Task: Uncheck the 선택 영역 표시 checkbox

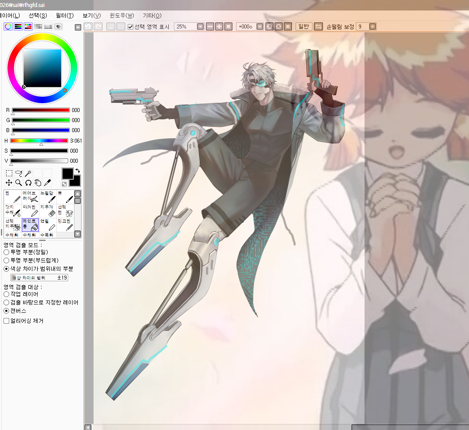Action: [x=130, y=27]
